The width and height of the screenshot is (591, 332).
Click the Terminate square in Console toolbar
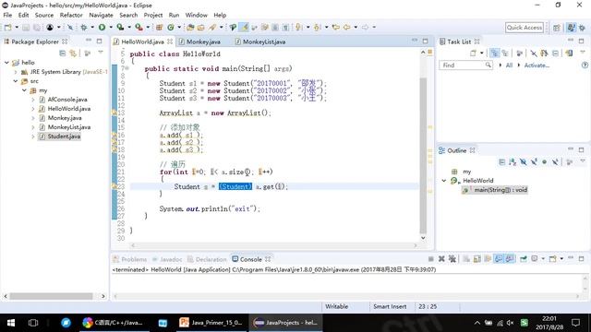coord(430,259)
